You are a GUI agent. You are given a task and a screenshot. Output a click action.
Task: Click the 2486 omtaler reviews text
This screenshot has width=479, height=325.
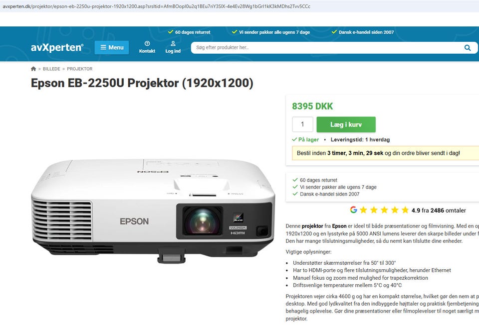[448, 211]
